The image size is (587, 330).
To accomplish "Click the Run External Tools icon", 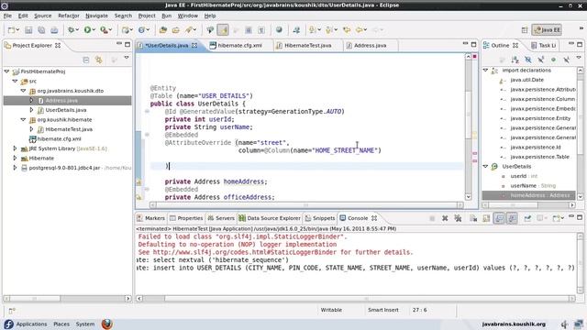I will click(104, 30).
